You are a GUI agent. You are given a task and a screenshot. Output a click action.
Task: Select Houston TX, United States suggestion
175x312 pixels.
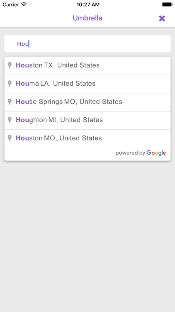[87, 66]
